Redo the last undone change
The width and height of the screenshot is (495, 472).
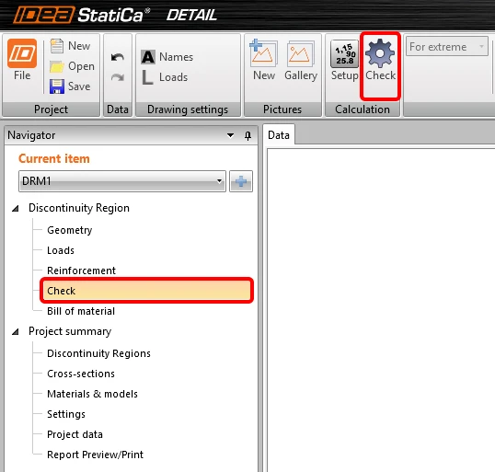pyautogui.click(x=118, y=77)
